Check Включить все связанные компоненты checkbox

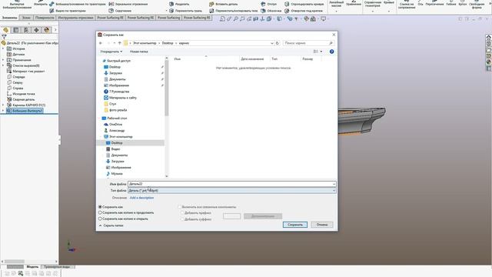[x=180, y=207]
